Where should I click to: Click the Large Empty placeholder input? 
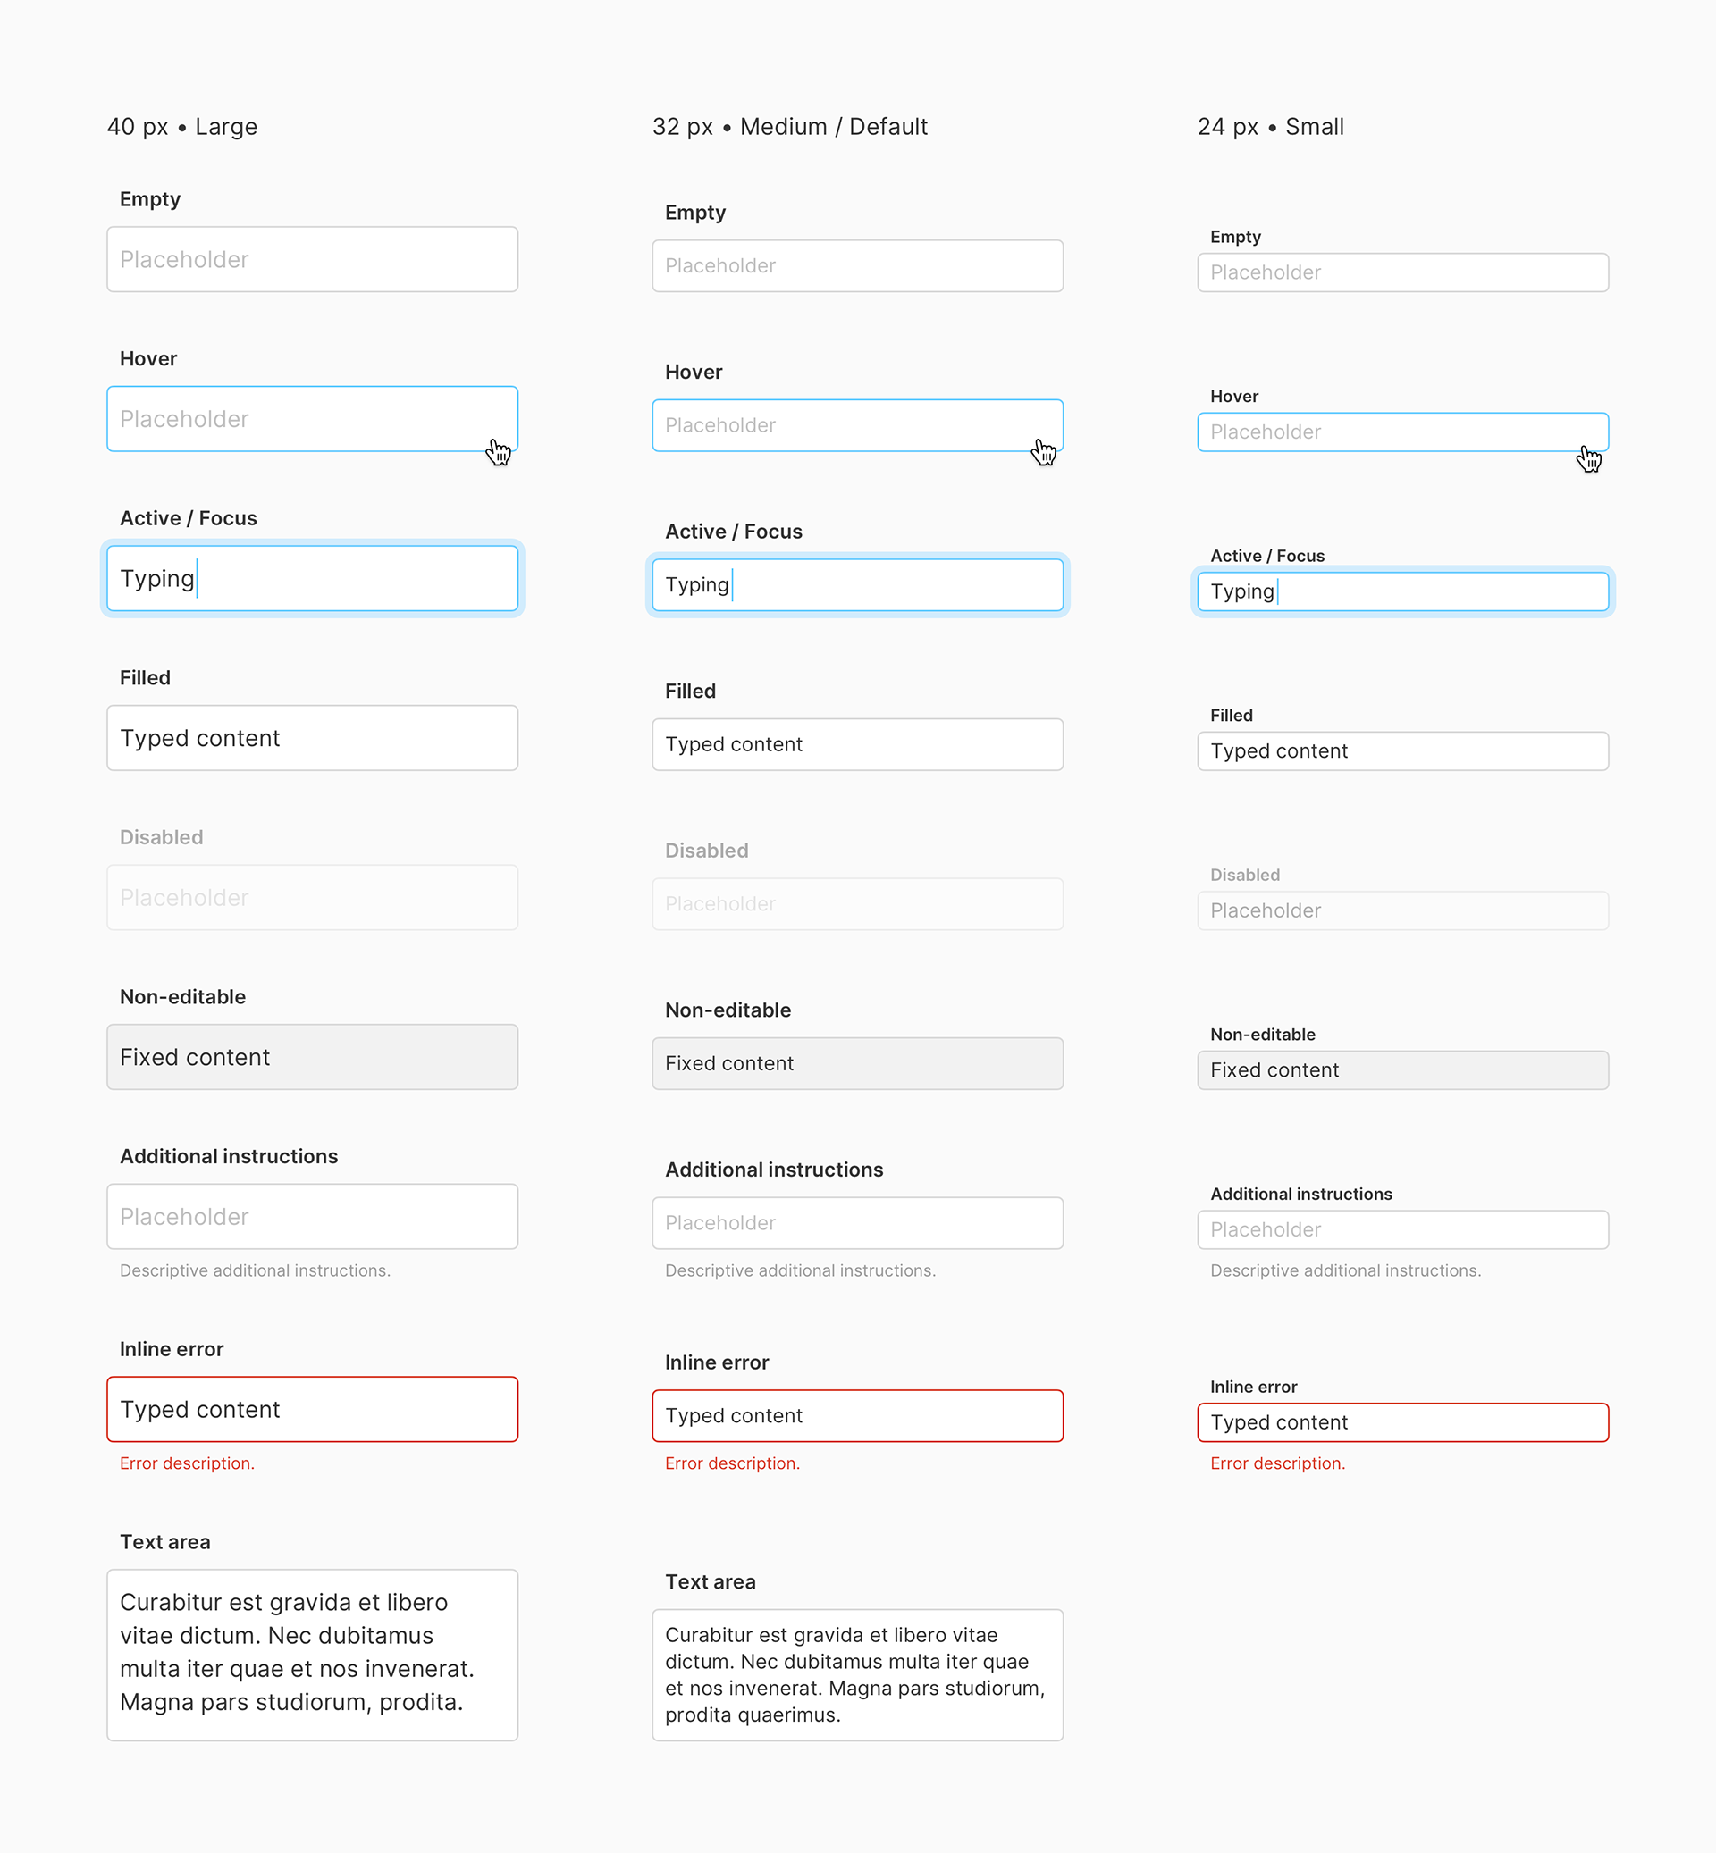312,260
